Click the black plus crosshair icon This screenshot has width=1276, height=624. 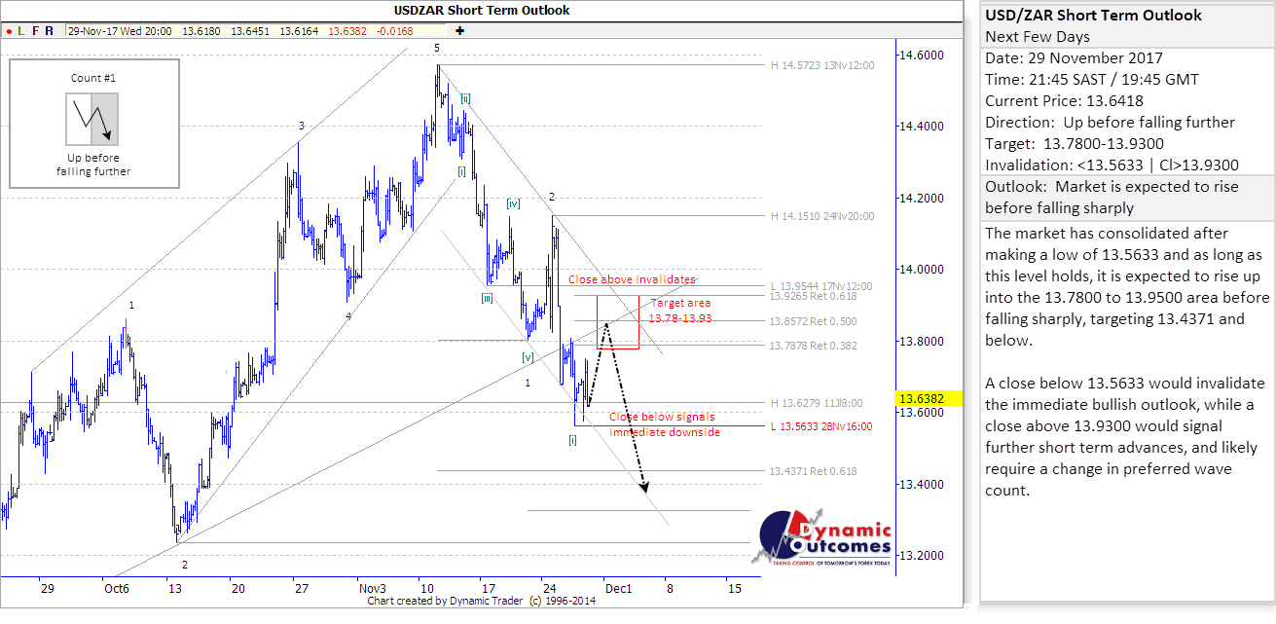click(459, 31)
